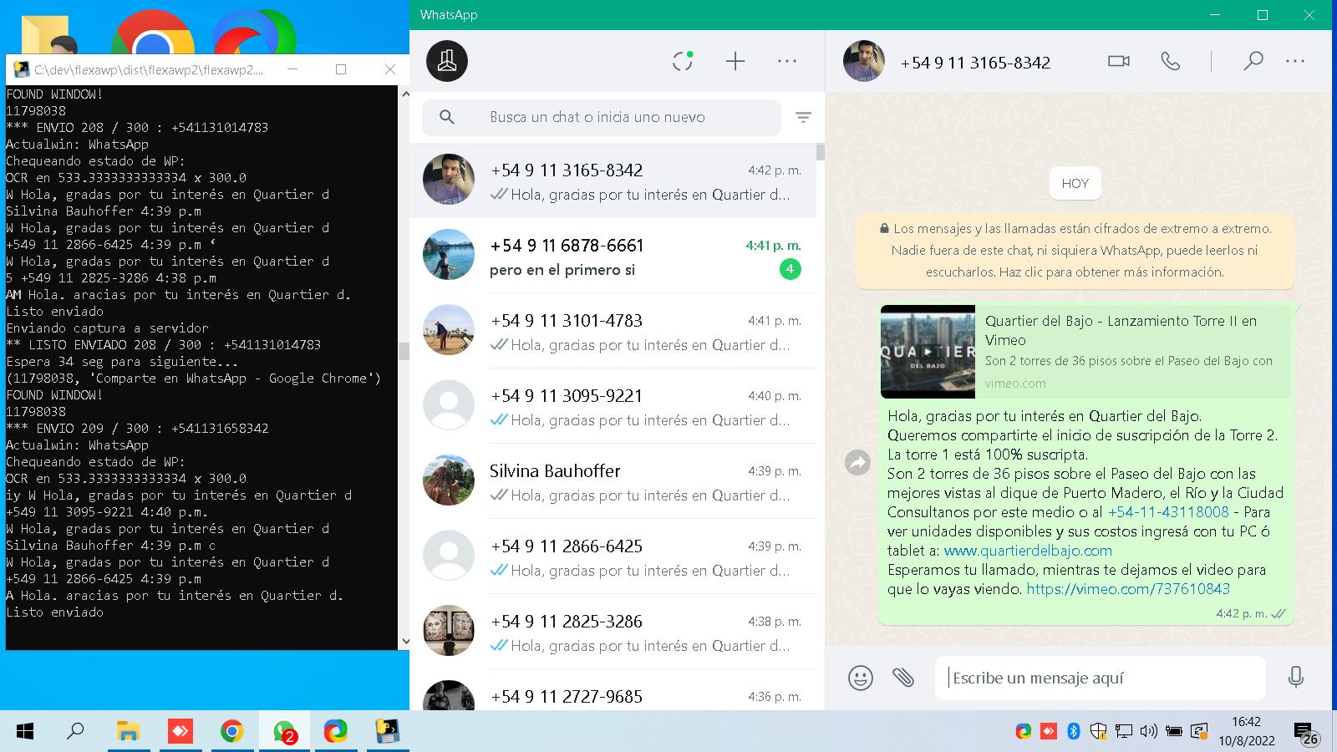The width and height of the screenshot is (1337, 752).
Task: Open conversation options menu dots
Action: (x=1295, y=61)
